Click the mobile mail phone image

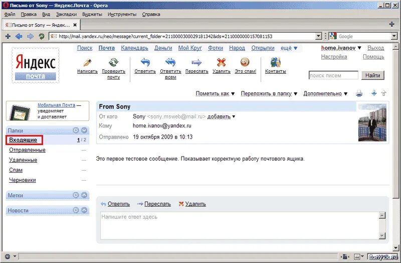click(x=20, y=112)
